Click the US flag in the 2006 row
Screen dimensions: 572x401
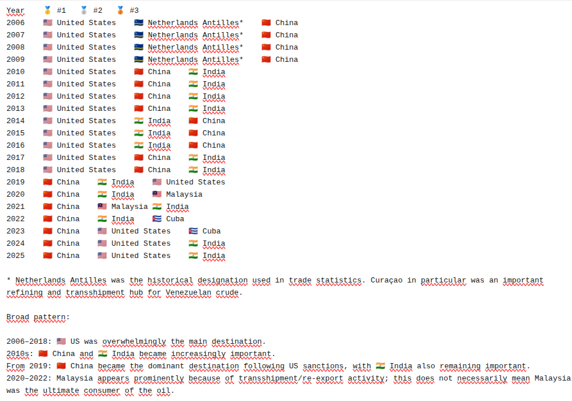pyautogui.click(x=47, y=23)
